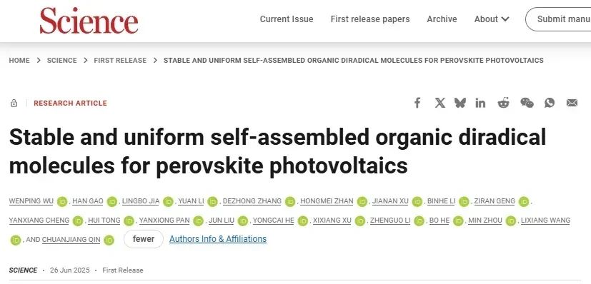Share through WeChat icon
591x284 pixels.
(527, 103)
